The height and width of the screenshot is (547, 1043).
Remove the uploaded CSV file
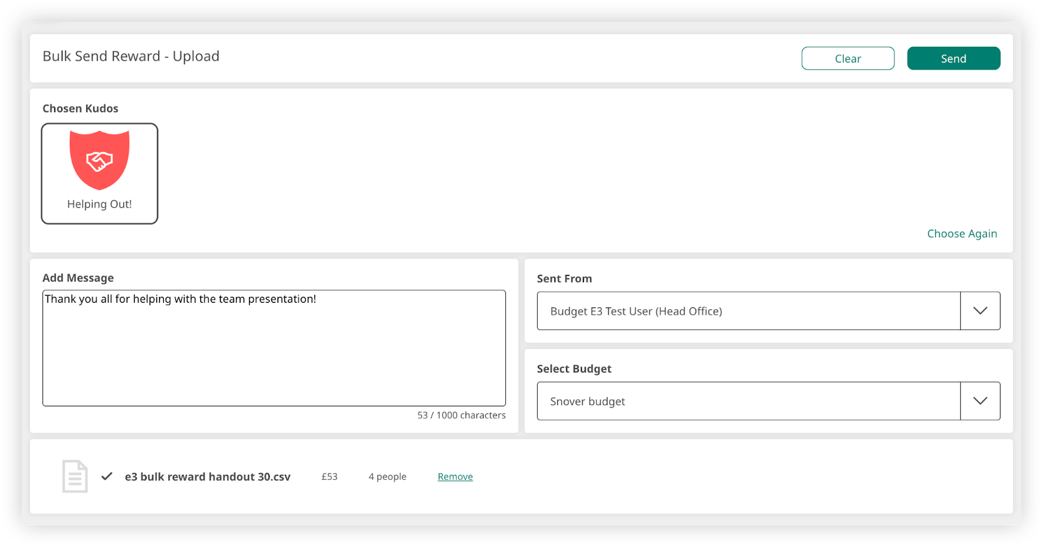[455, 477]
